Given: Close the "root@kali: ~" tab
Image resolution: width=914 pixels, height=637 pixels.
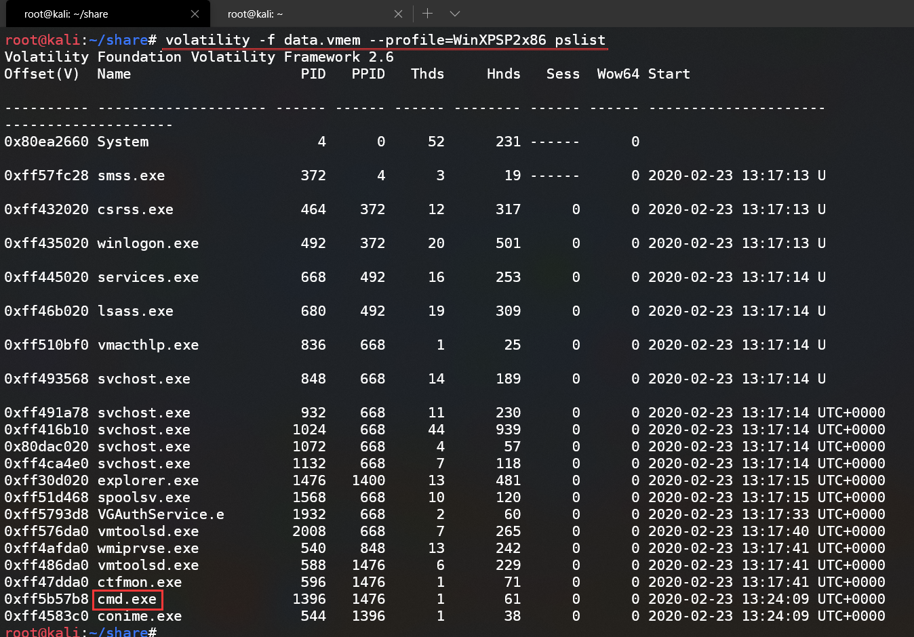Looking at the screenshot, I should [398, 14].
